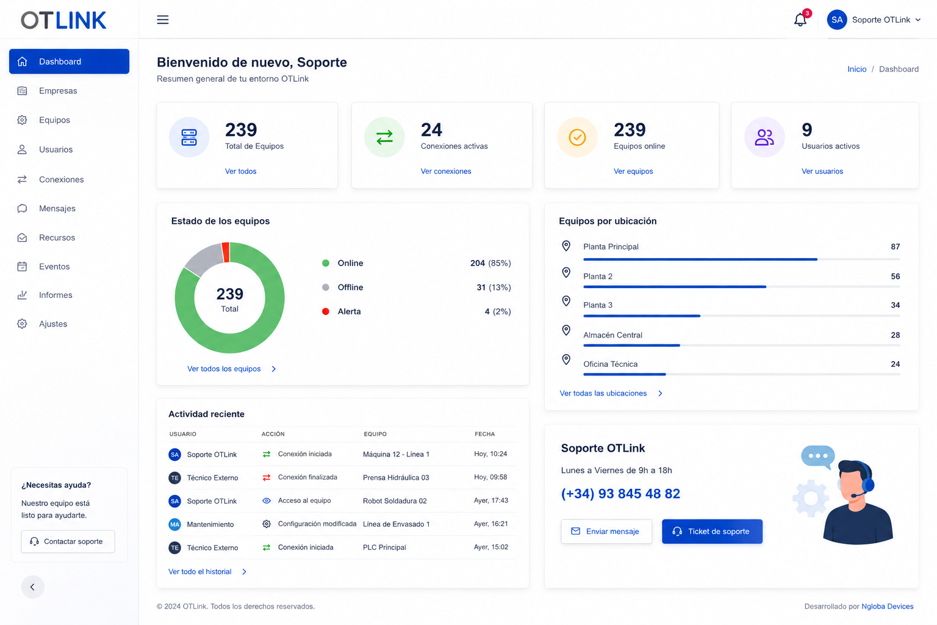The image size is (937, 625).
Task: Click the Acceso al equipo eye icon
Action: pos(267,500)
